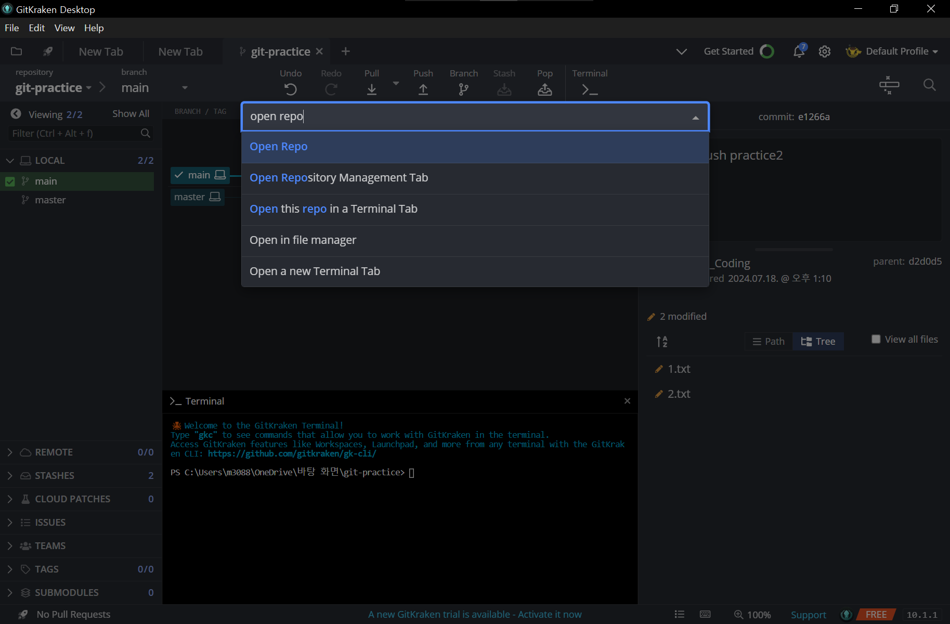Pull changes using the Pull icon

372,89
